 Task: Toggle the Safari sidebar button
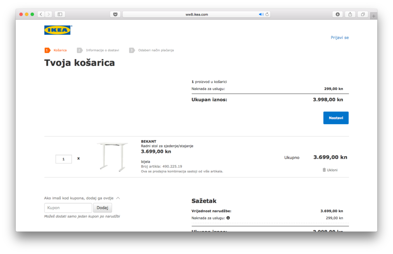tap(60, 14)
